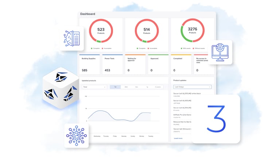Screen dimensions: 280x157
Task: Open the Total dropdown in Updated products
Action: 94,87
